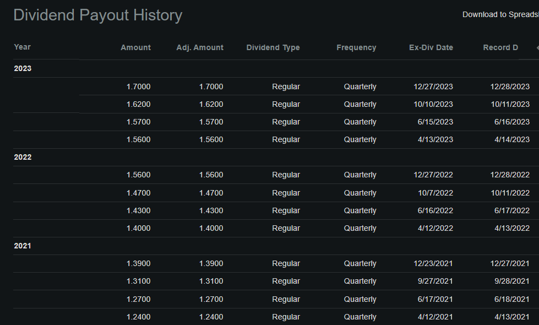Click the Dividend Payout History heading
Image resolution: width=539 pixels, height=325 pixels.
point(97,15)
